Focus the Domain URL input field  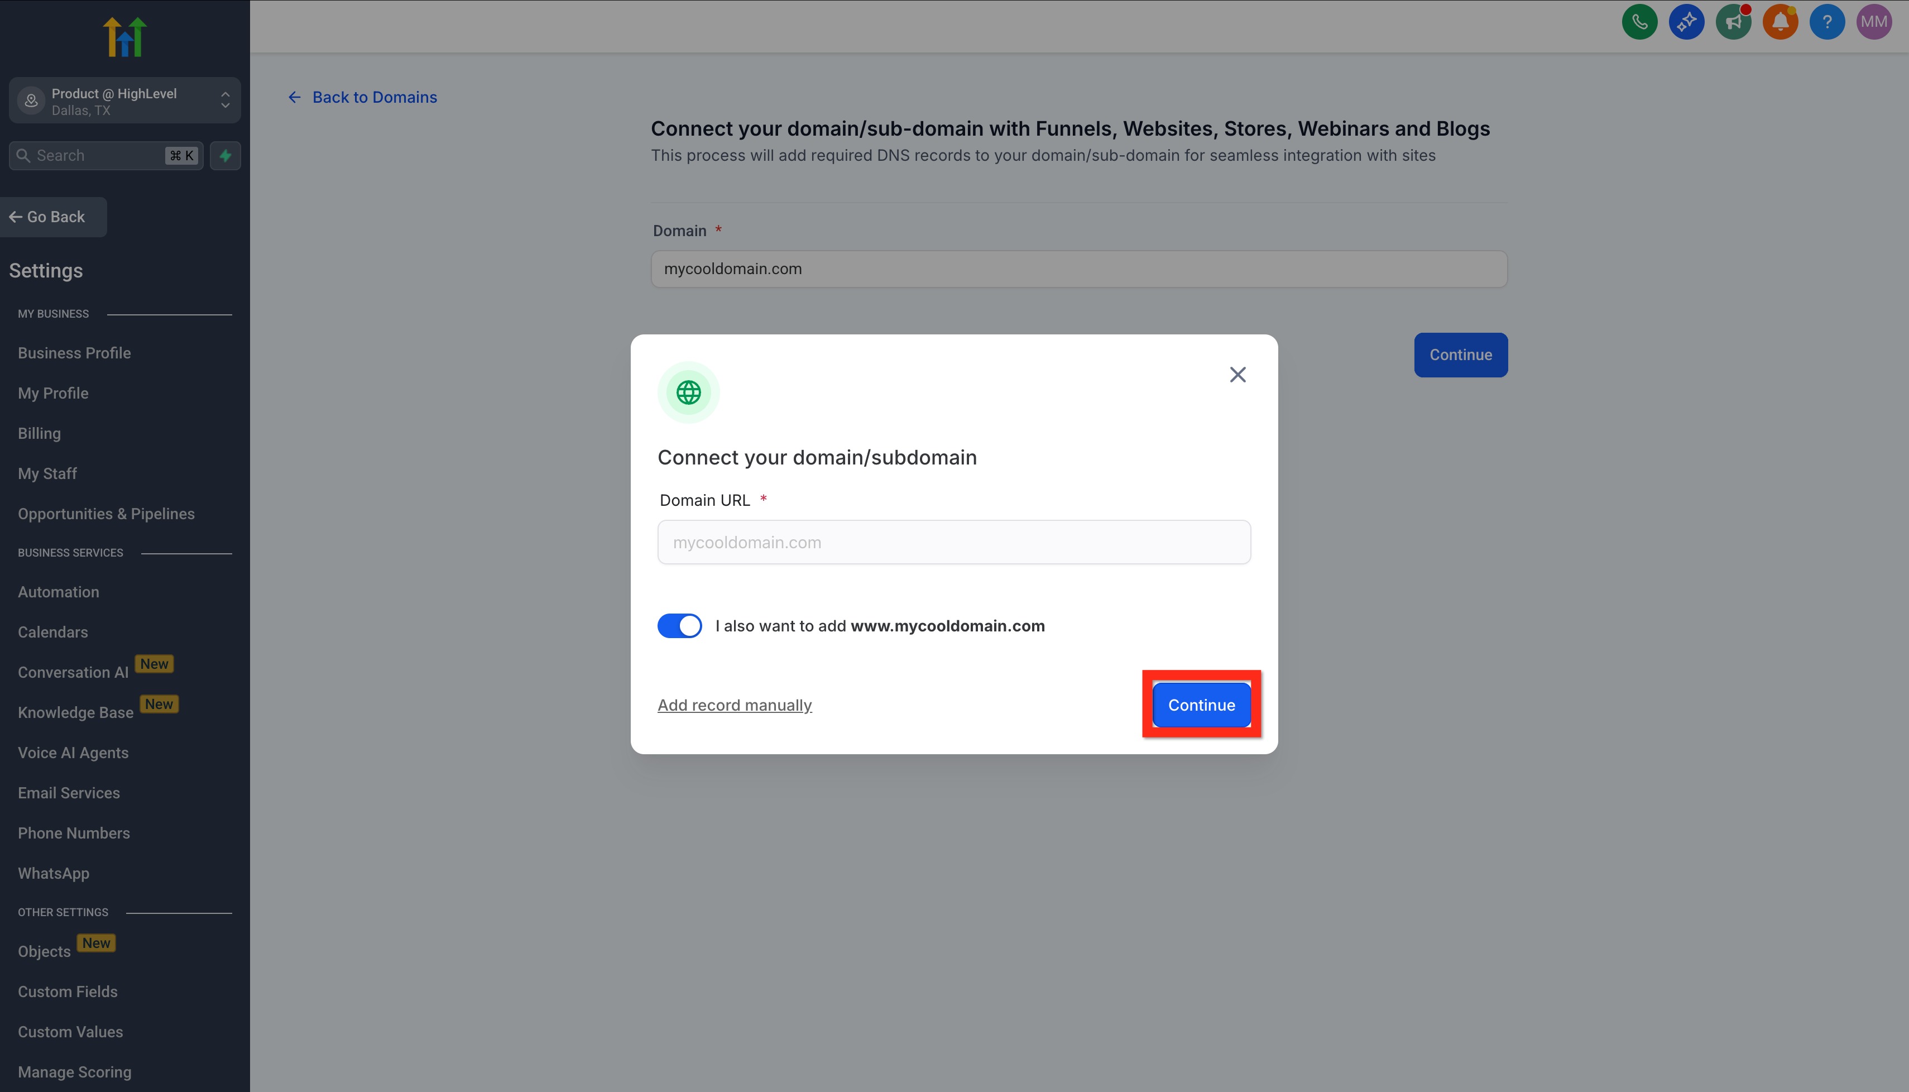[x=953, y=542]
